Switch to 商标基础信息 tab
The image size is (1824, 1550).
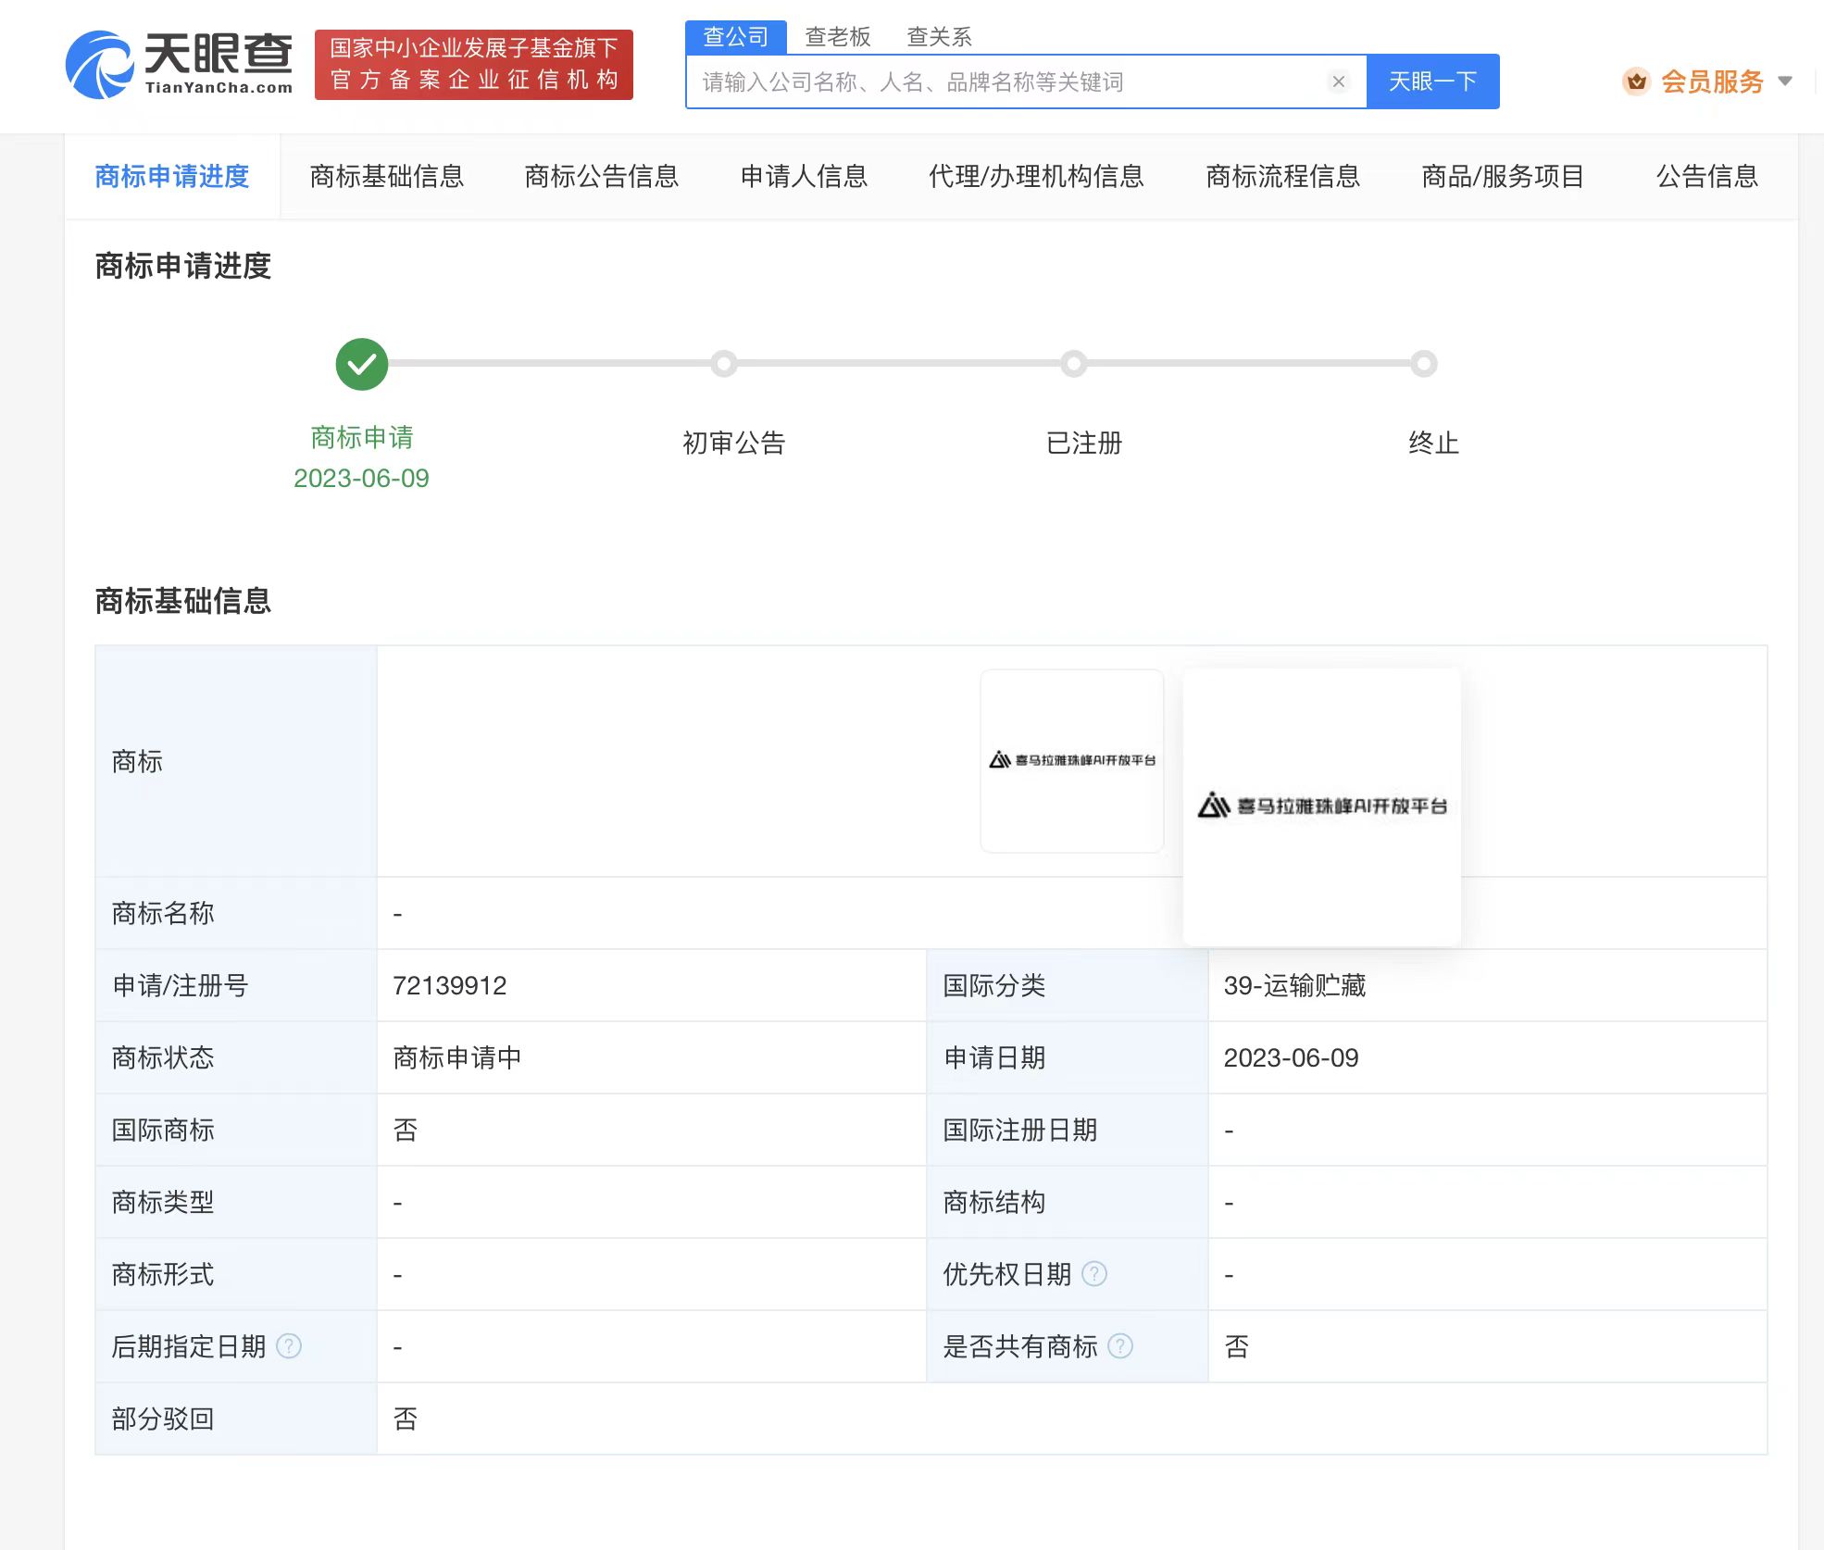click(x=387, y=176)
